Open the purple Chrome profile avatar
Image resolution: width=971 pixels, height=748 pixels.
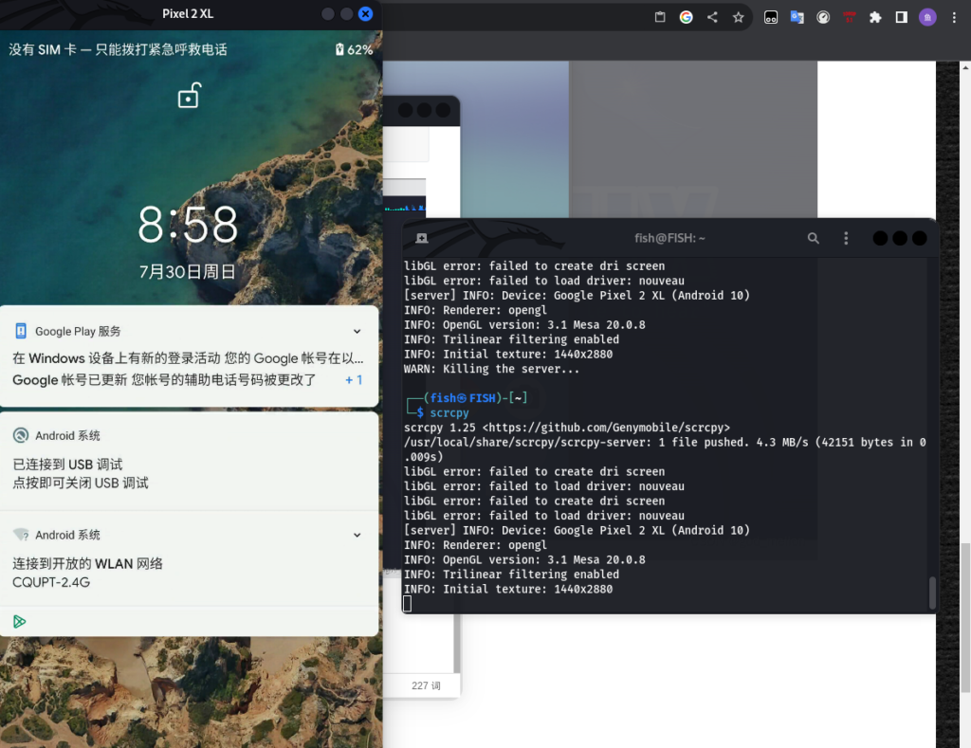point(927,17)
